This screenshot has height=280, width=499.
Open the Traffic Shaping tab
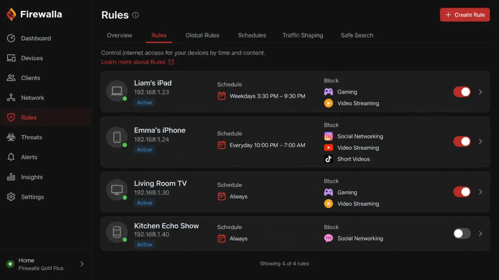[303, 35]
